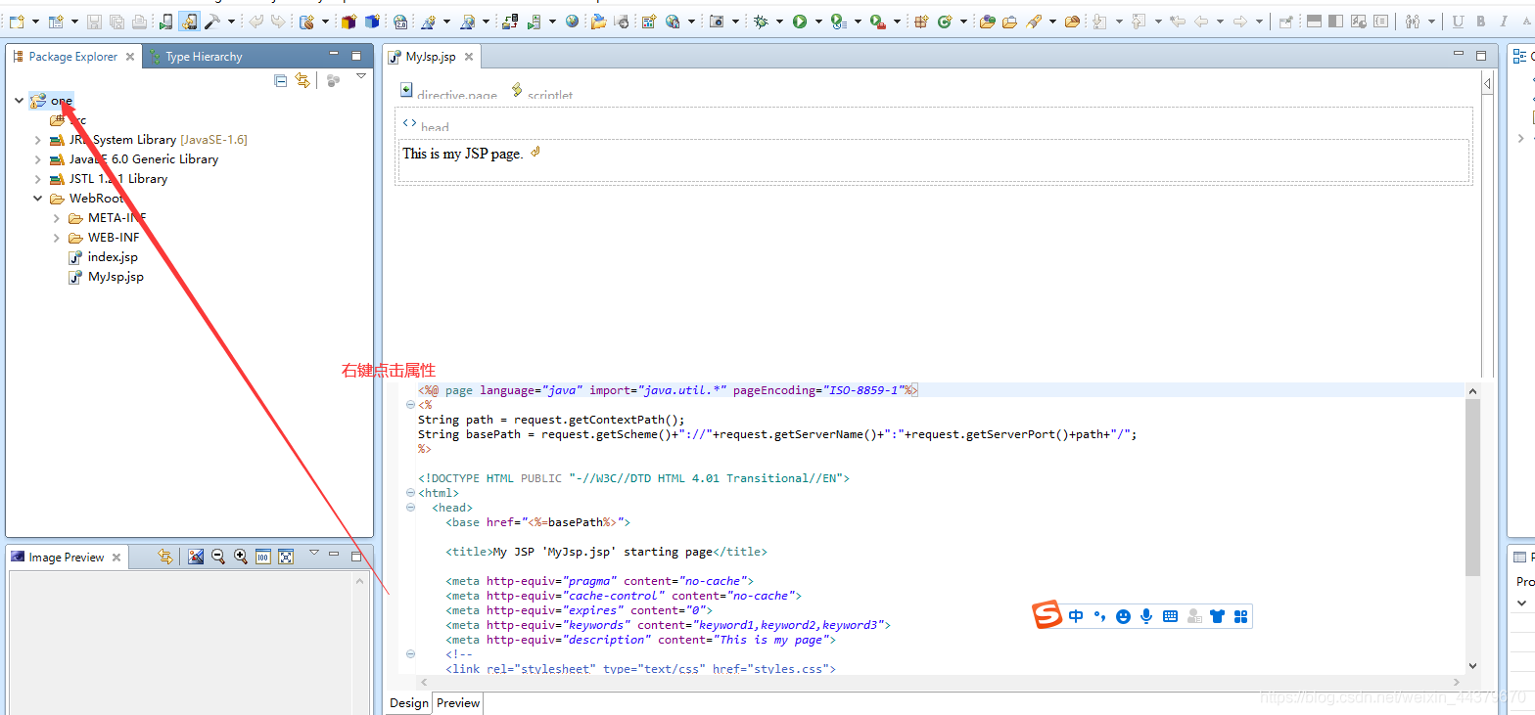The height and width of the screenshot is (715, 1535).
Task: Select MyJsp.jsp in Package Explorer
Action: (x=106, y=277)
